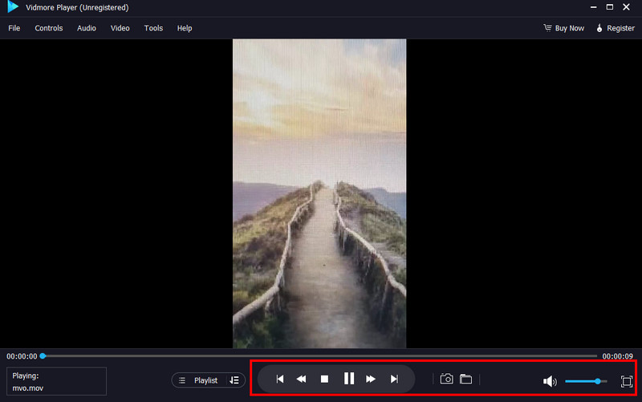Minimize the Vidmore Player window

click(593, 7)
